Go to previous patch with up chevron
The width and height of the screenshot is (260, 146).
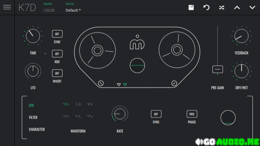click(237, 7)
